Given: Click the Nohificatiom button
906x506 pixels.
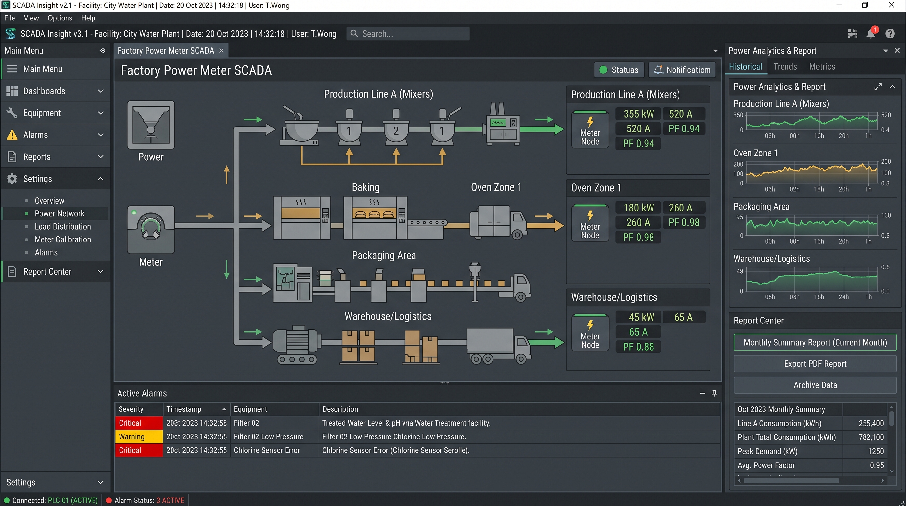Looking at the screenshot, I should tap(682, 70).
